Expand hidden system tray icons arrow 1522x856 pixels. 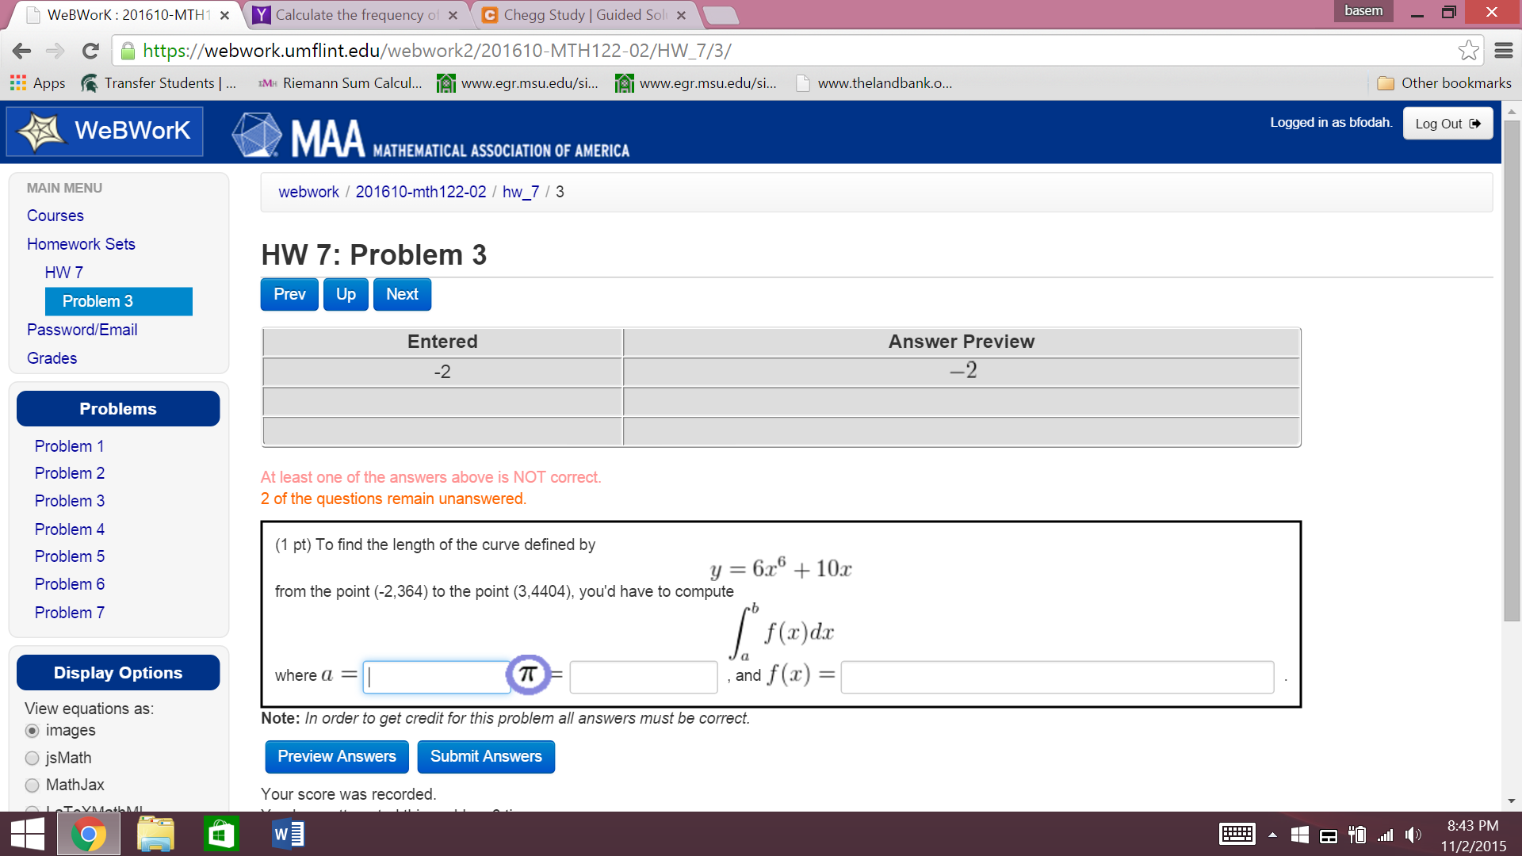[x=1272, y=835]
